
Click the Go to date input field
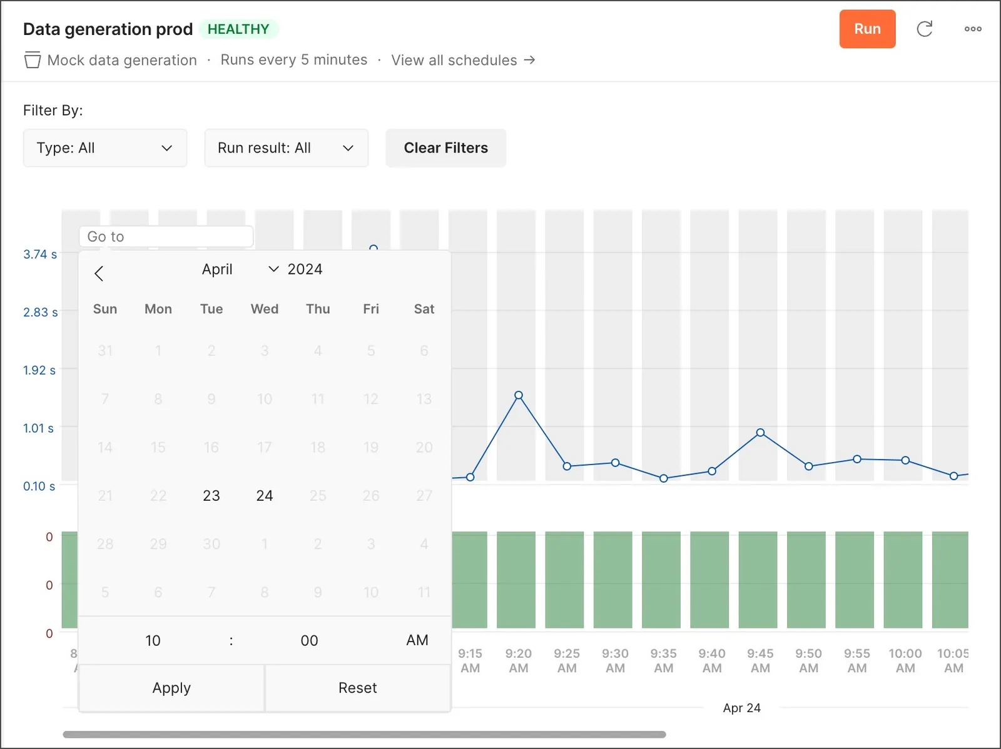(166, 236)
